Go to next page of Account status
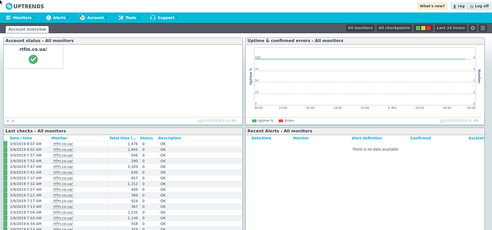This screenshot has width=492, height=230. (x=13, y=121)
